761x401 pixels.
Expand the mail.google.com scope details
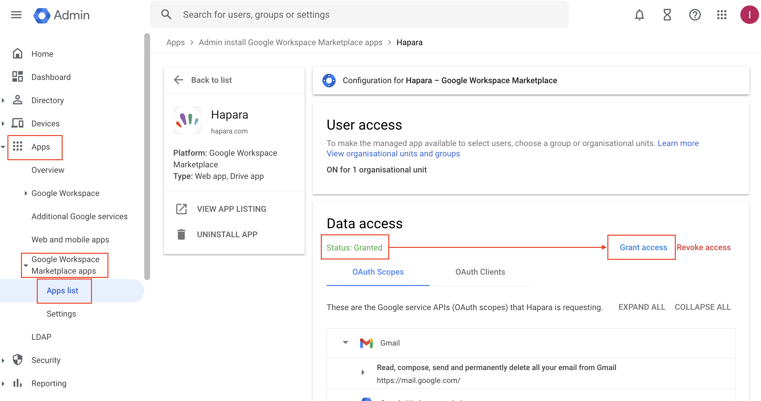(363, 372)
